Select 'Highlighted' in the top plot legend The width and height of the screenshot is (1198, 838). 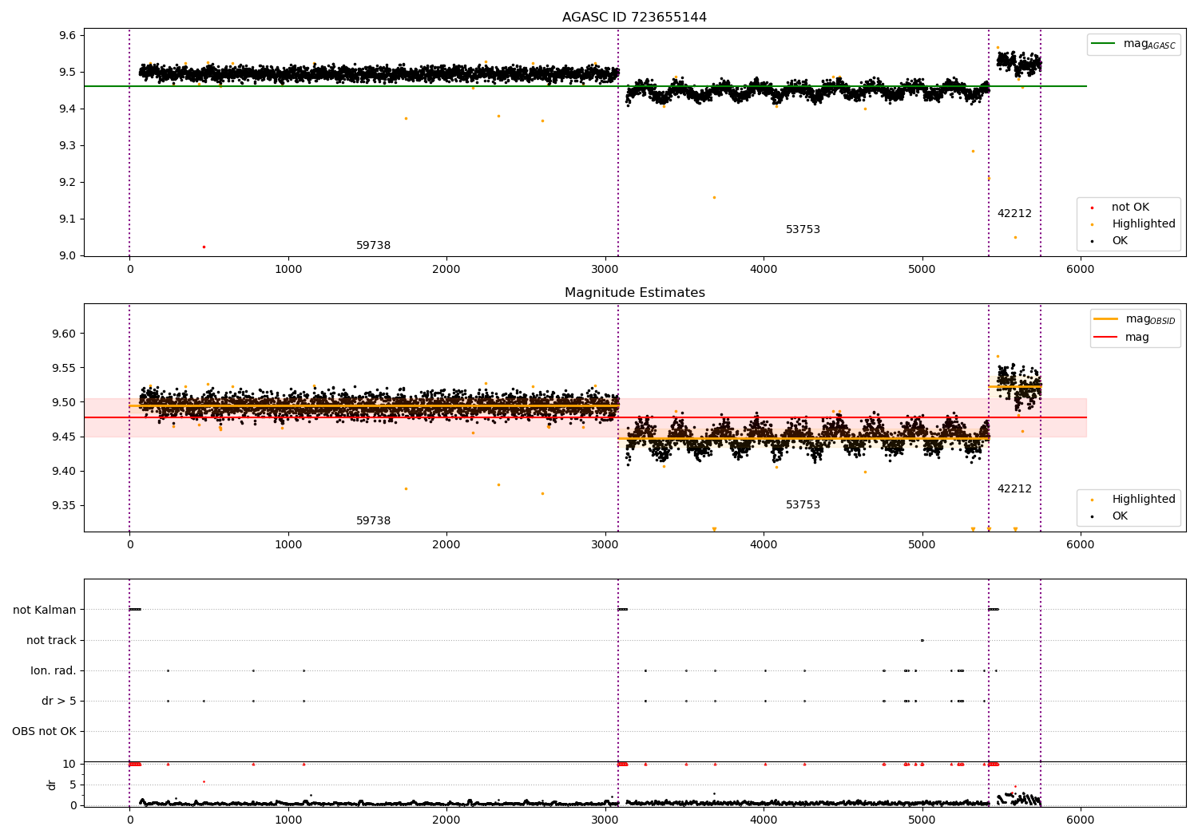pyautogui.click(x=1144, y=224)
